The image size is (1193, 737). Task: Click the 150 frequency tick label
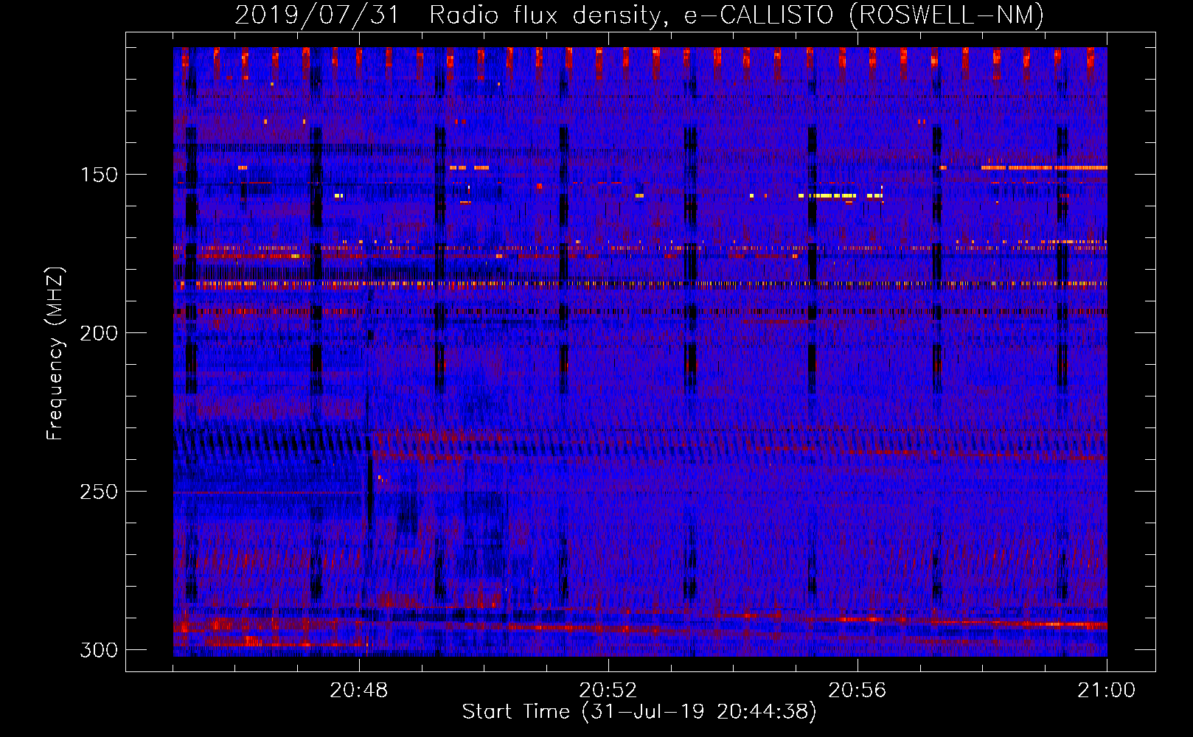tap(99, 175)
